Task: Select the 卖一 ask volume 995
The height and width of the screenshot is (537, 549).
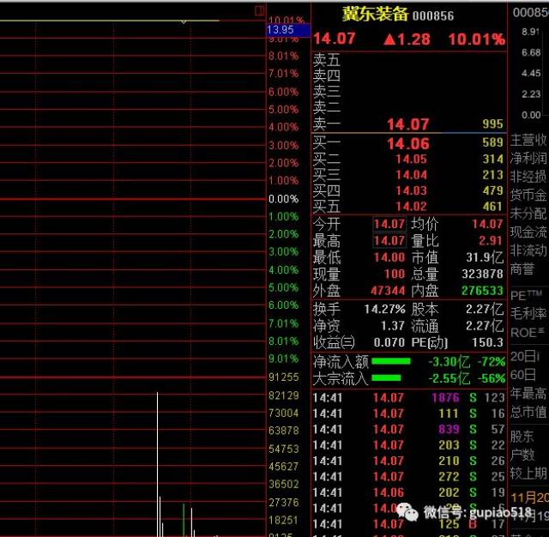Action: tap(492, 124)
